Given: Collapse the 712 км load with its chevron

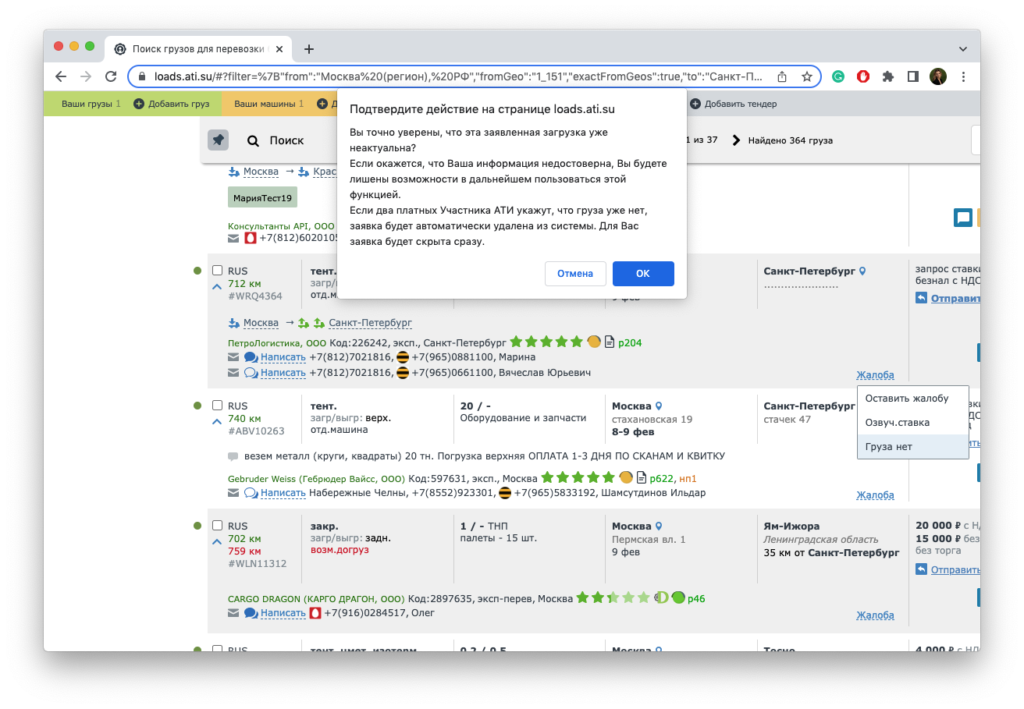Looking at the screenshot, I should [217, 286].
